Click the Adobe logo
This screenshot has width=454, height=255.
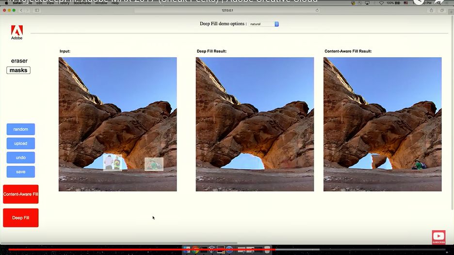pos(16,32)
